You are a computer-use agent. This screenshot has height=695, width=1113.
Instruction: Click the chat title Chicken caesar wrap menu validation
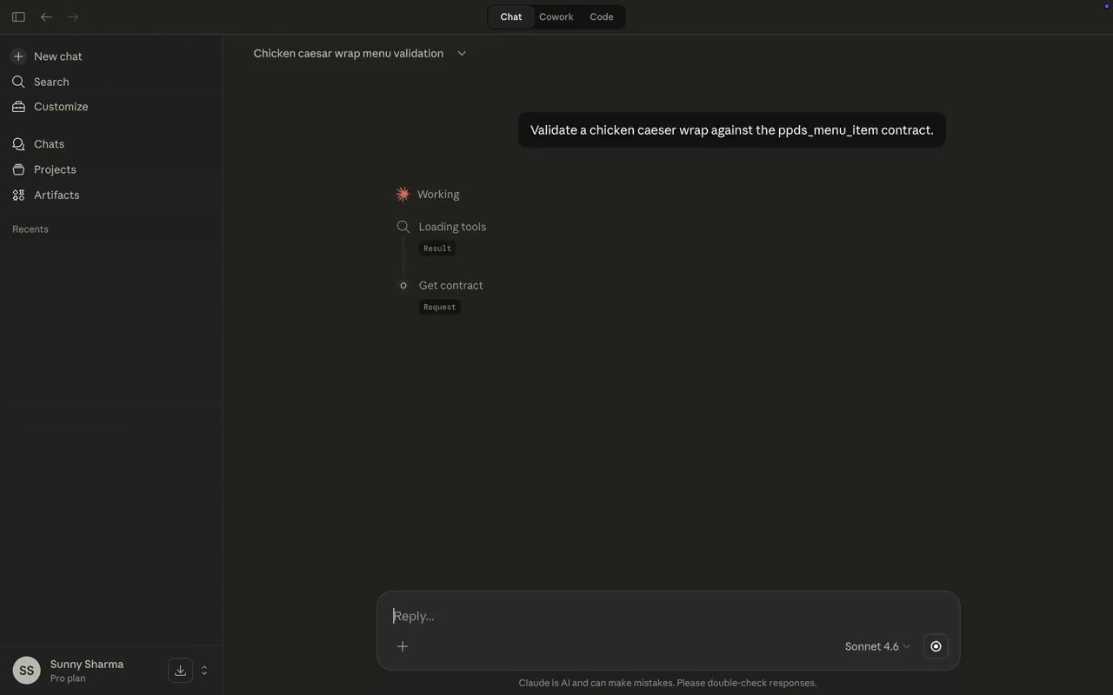pyautogui.click(x=348, y=54)
